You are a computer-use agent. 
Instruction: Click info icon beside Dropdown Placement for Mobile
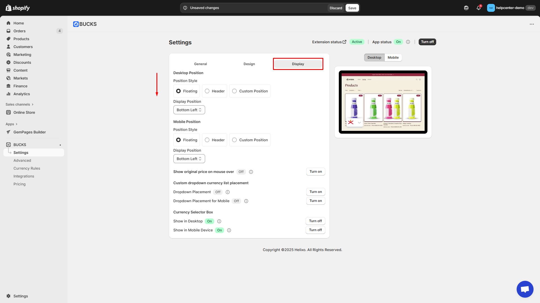246,201
